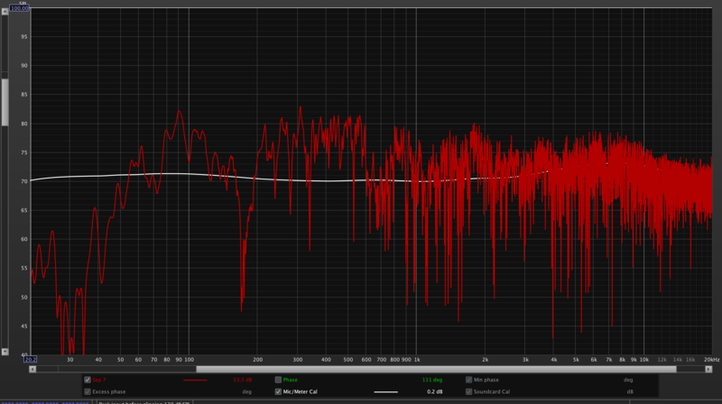Click the horizontal frequency scrollbar thumb
This screenshot has width=722, height=404.
coord(438,370)
